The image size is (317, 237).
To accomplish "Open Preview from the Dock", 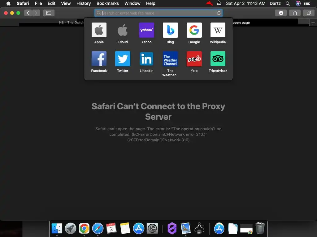I will pos(186,228).
